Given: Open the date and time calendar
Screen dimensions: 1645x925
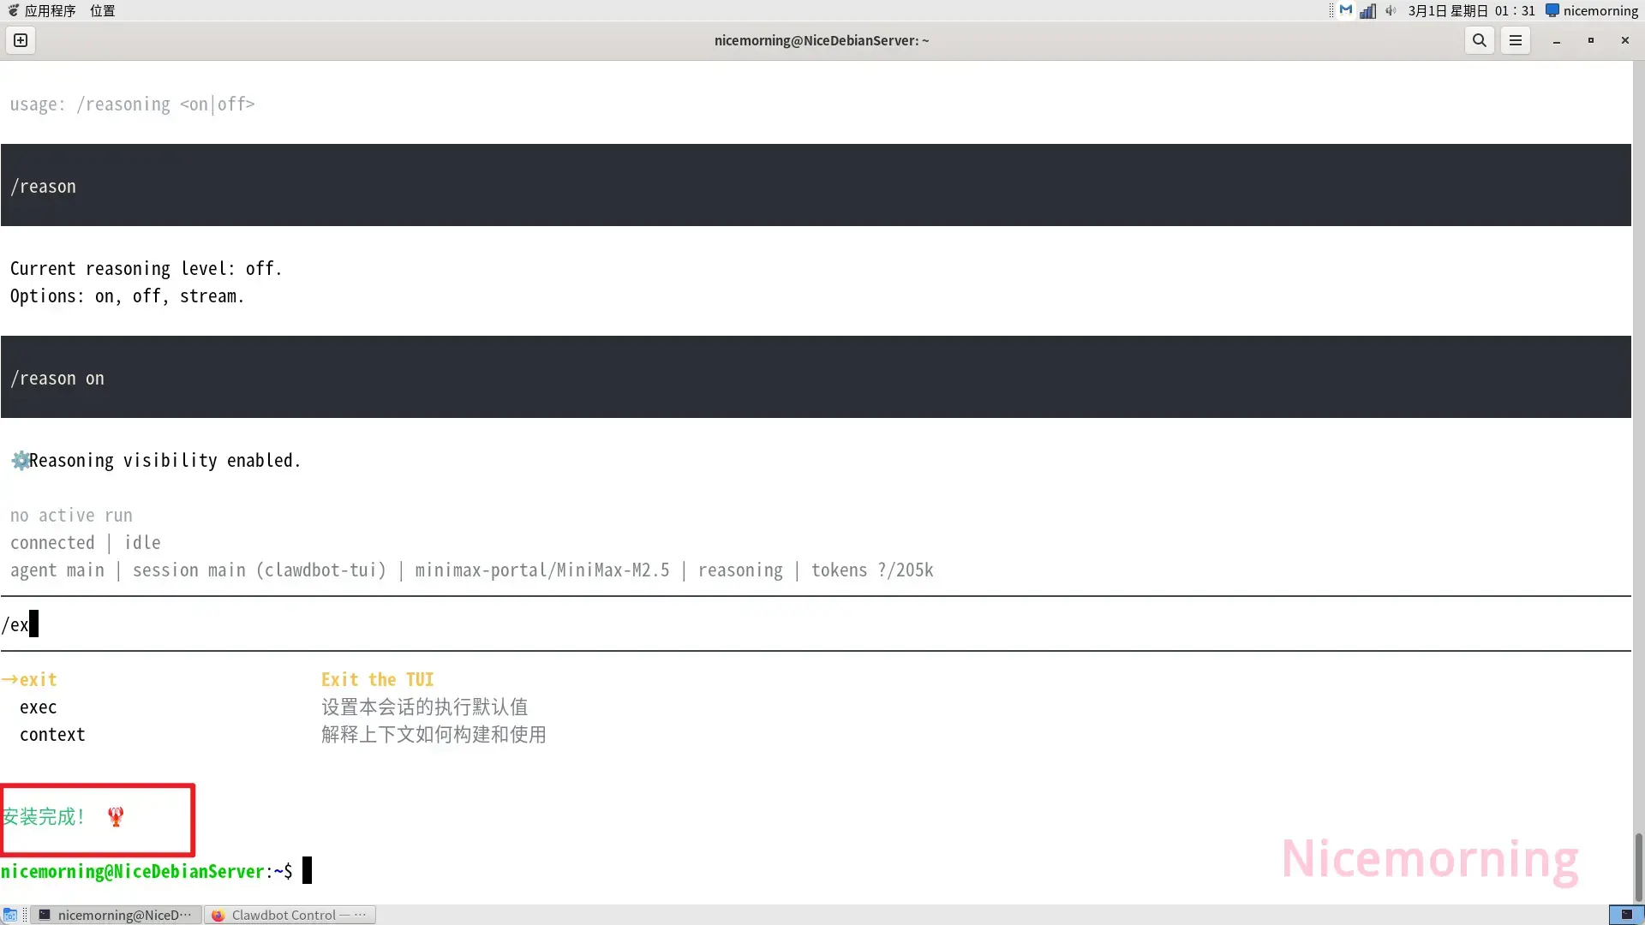Looking at the screenshot, I should [x=1471, y=11].
